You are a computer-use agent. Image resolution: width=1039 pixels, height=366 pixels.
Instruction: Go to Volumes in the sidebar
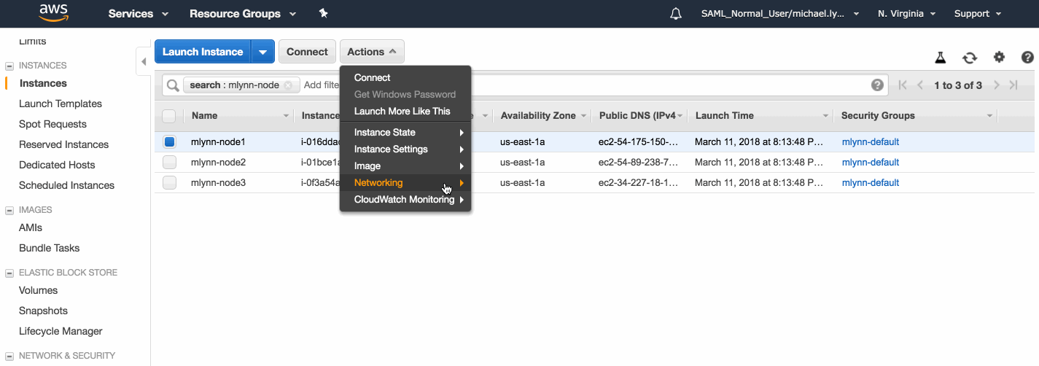[38, 290]
